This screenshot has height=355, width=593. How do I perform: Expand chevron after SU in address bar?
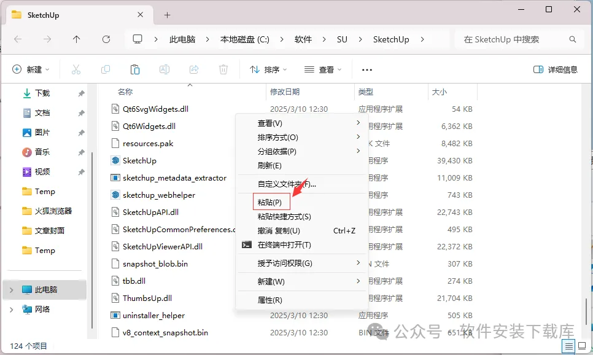click(360, 39)
